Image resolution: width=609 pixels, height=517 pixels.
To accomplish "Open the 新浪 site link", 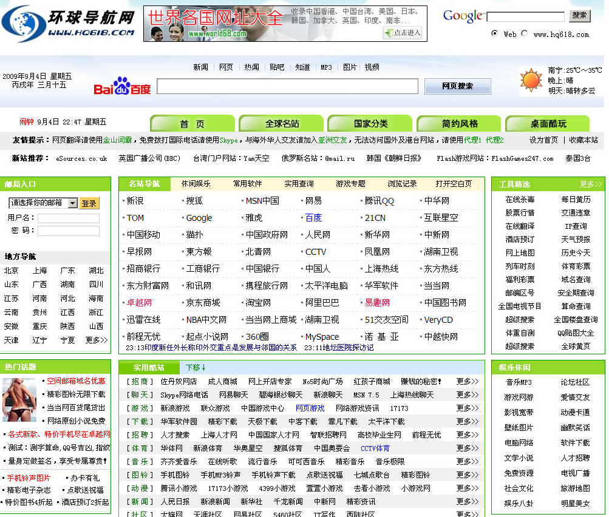I will [135, 201].
